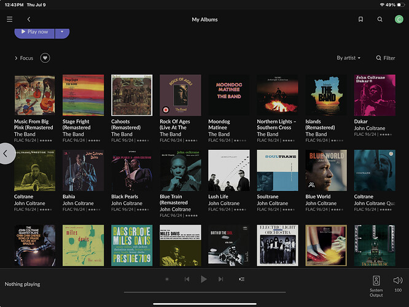Open Moondog Matinee album cover

229,95
